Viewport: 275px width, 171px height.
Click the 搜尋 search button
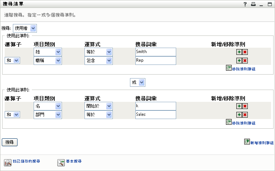10,142
